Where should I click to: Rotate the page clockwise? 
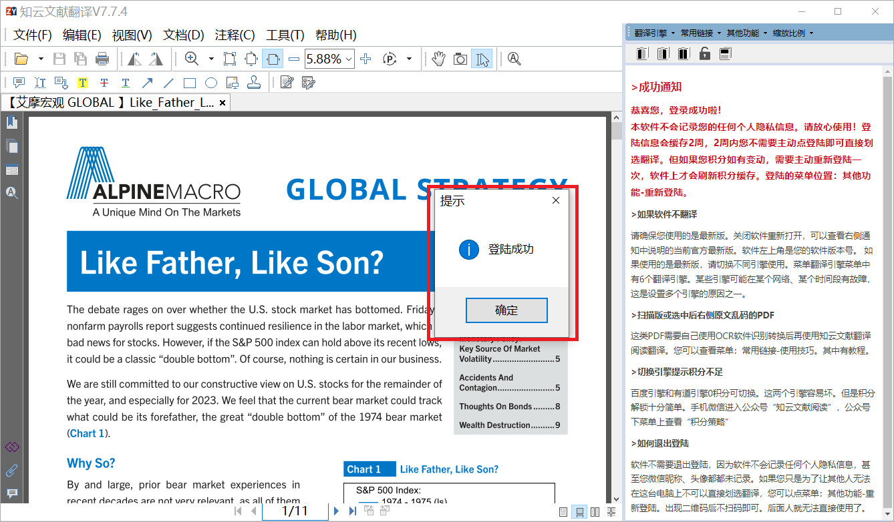click(x=156, y=59)
